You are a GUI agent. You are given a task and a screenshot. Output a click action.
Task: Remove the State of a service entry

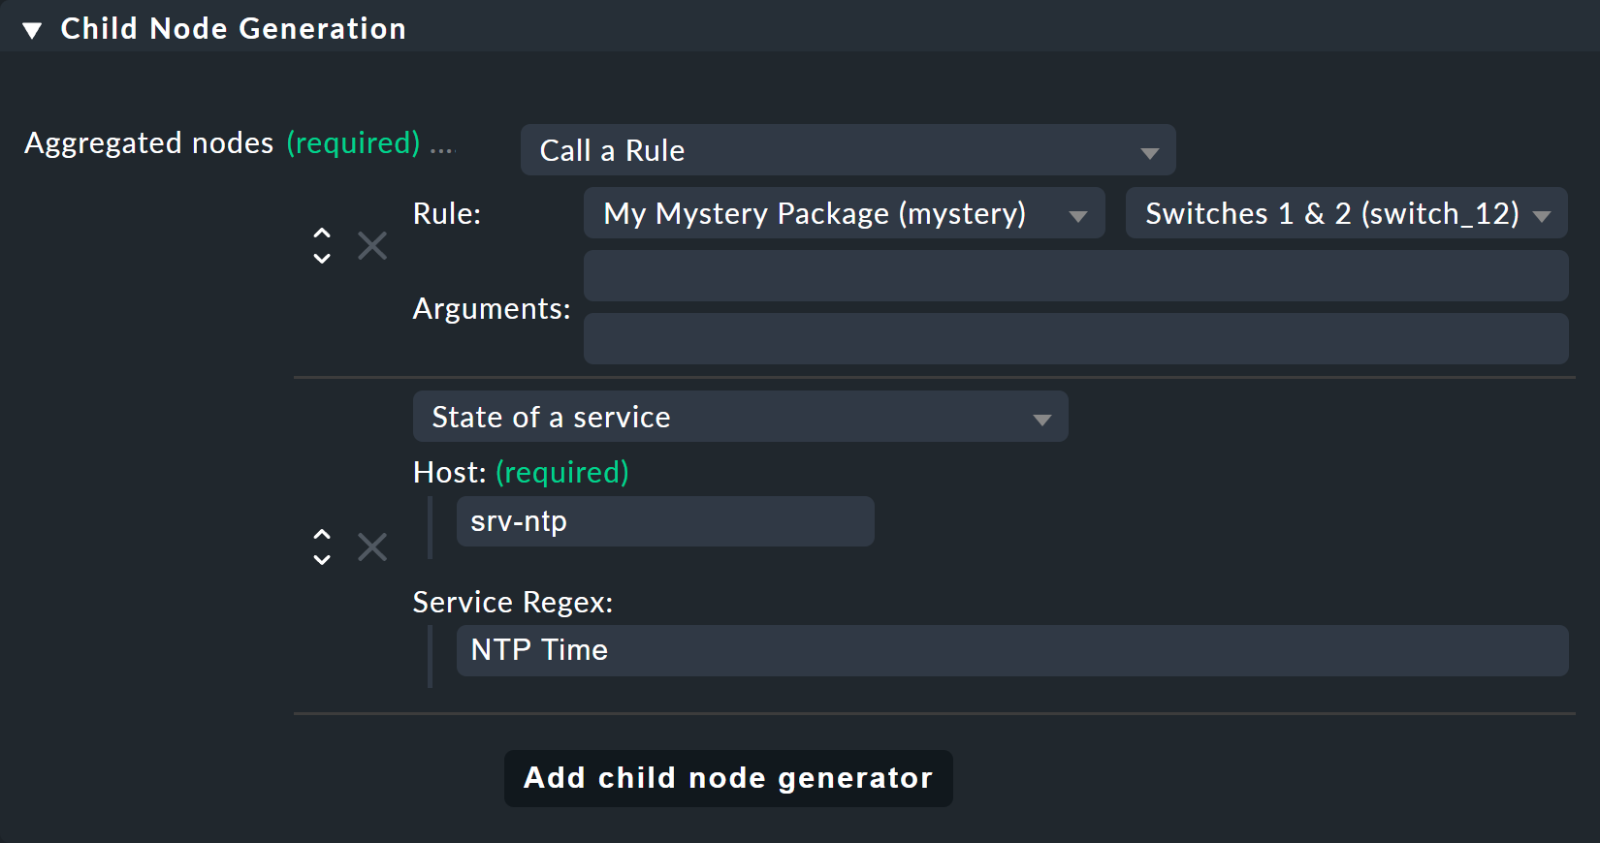(x=372, y=547)
